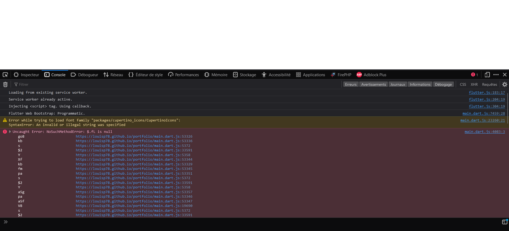Open stack link main.dart.js:53345
The width and height of the screenshot is (509, 231).
[x=134, y=169]
